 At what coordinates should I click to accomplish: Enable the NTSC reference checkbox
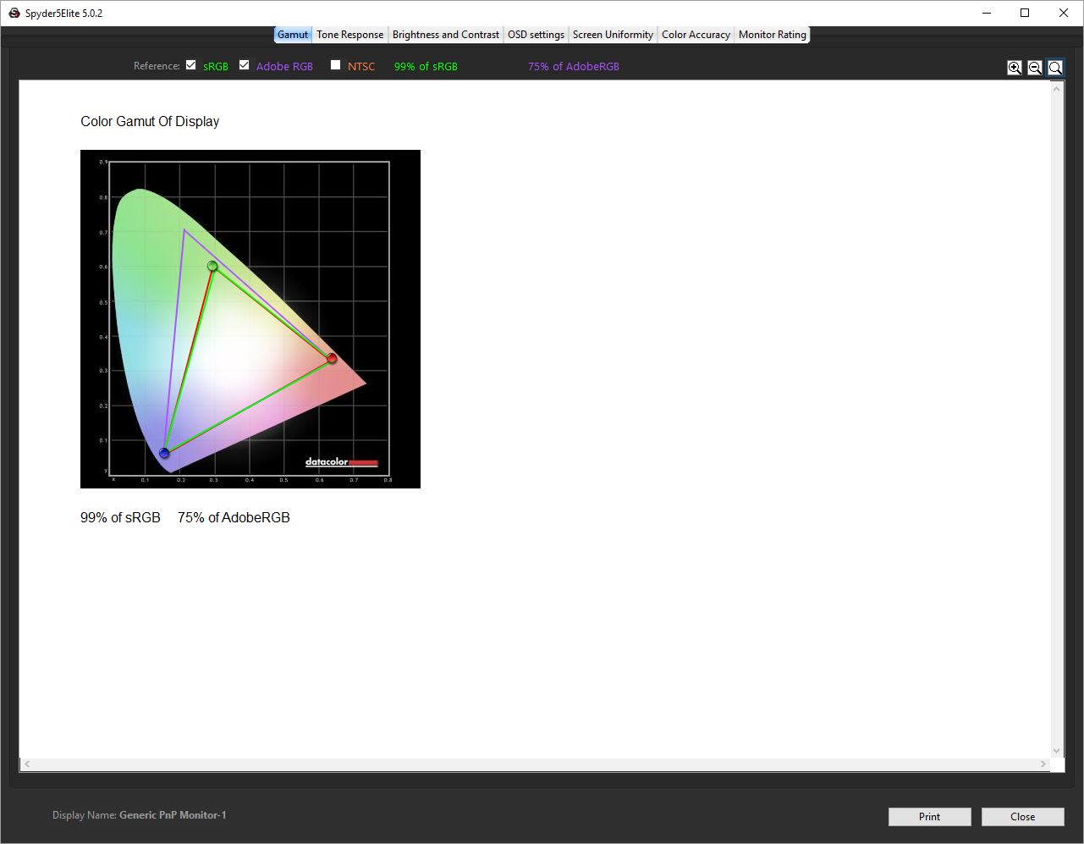point(336,65)
